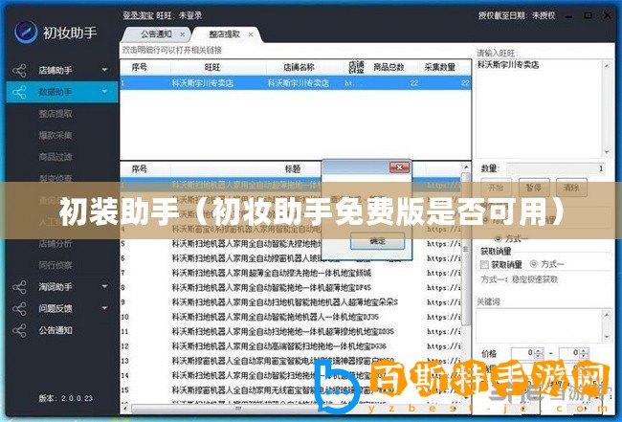Screen dimensions: 622x422
Task: Select product row 9 ending 地宝朵朵S
Action: point(291,302)
